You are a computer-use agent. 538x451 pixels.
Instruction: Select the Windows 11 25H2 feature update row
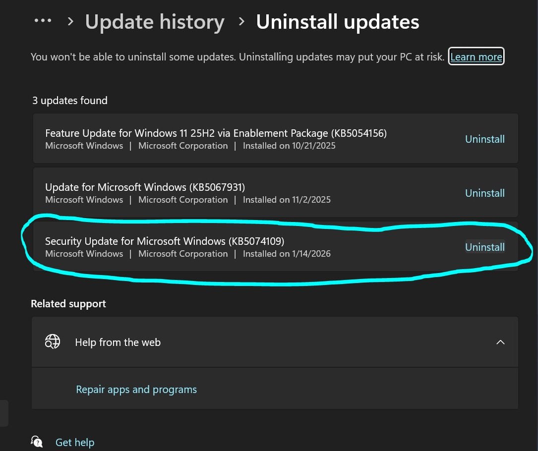tap(223, 138)
